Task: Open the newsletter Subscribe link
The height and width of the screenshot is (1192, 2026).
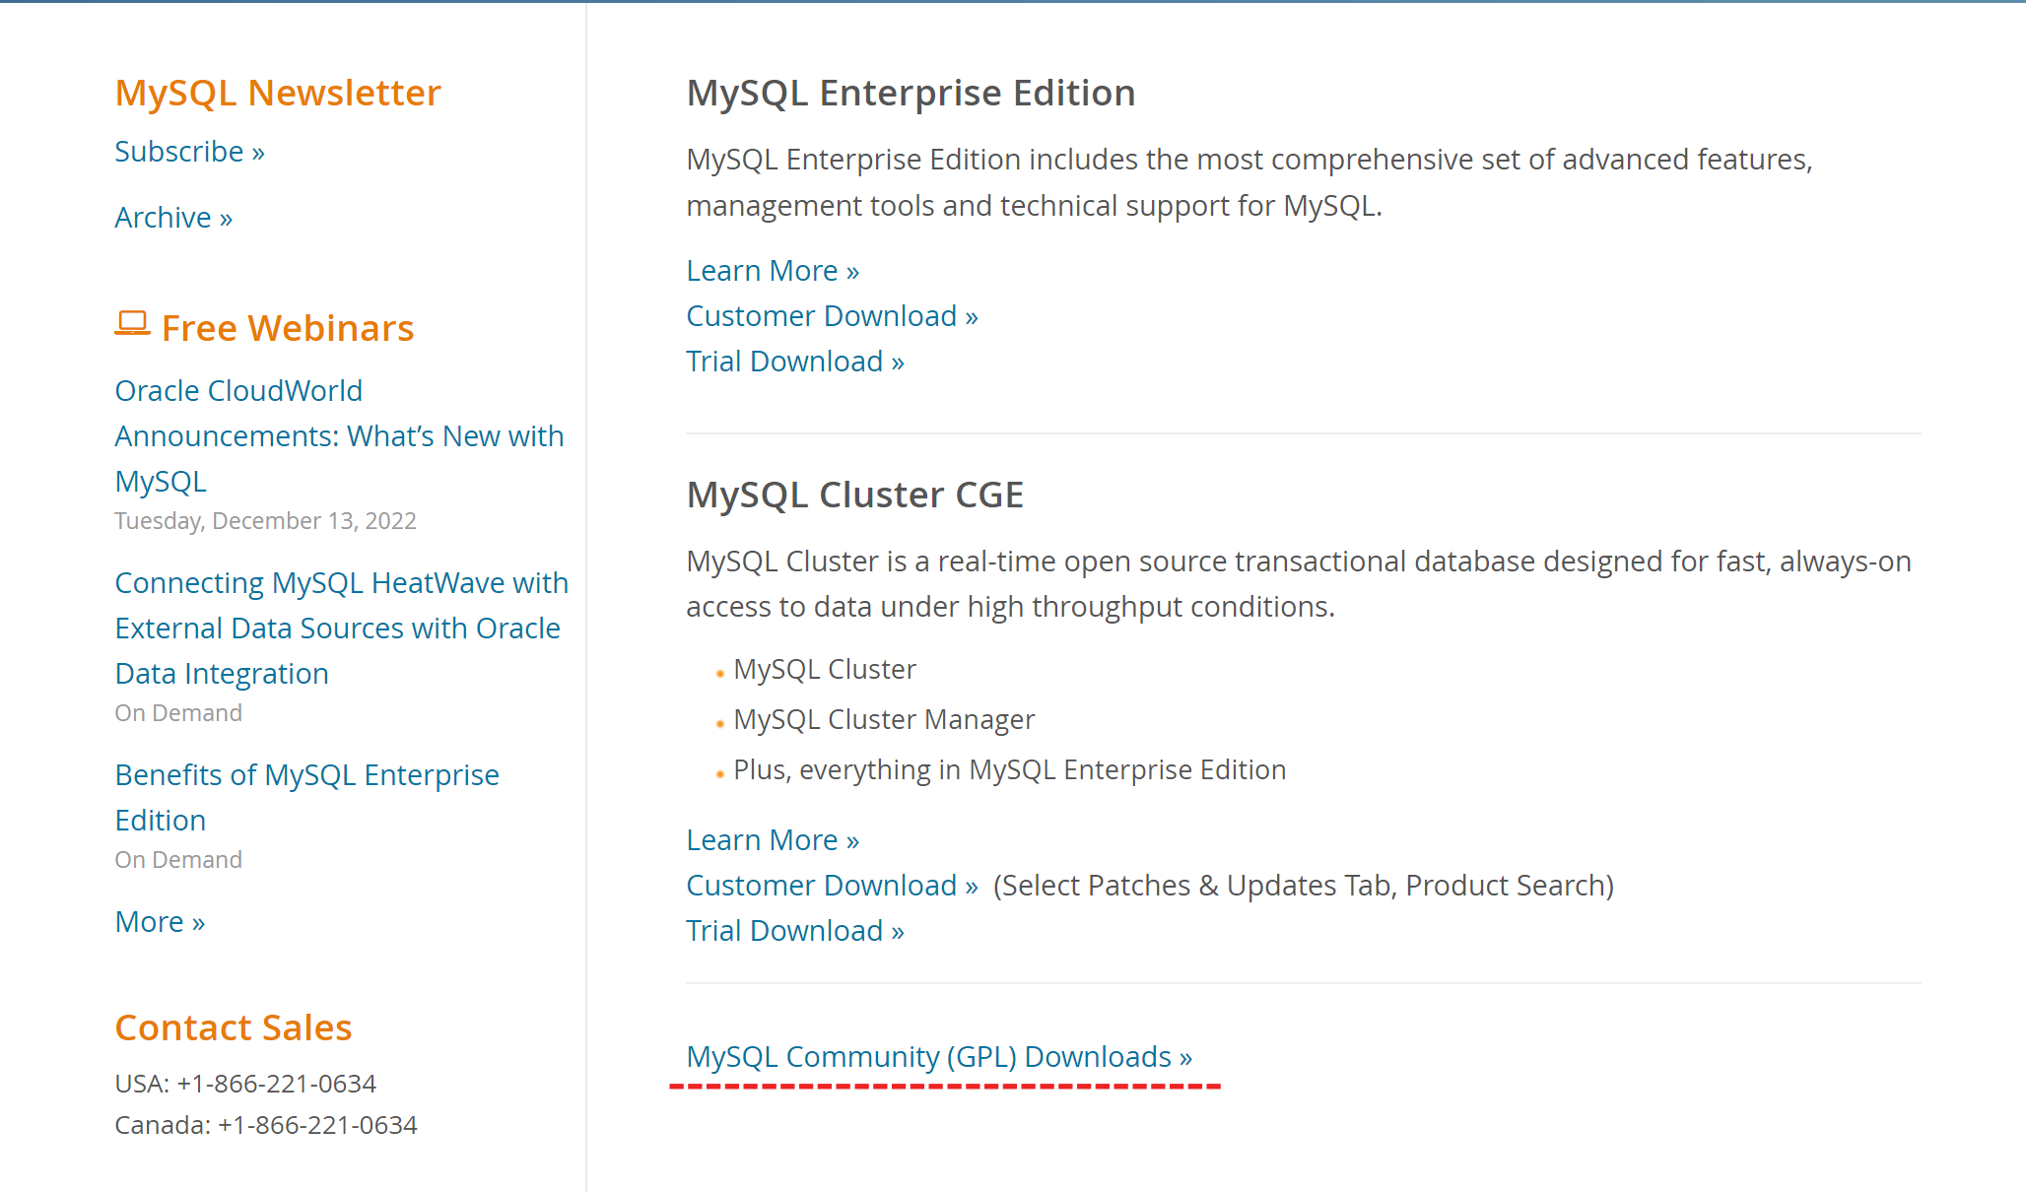Action: pos(189,152)
